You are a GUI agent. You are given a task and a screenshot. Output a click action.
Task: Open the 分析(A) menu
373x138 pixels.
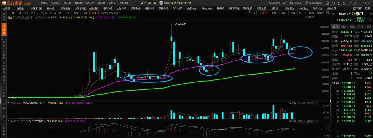coord(90,3)
